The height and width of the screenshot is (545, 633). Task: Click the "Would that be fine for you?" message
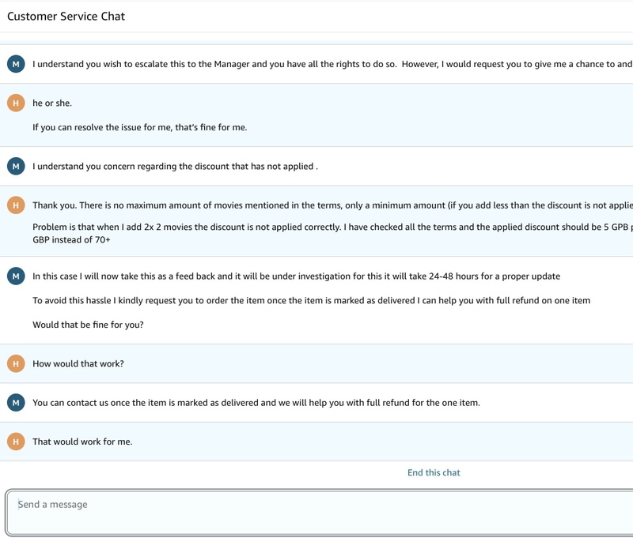88,325
